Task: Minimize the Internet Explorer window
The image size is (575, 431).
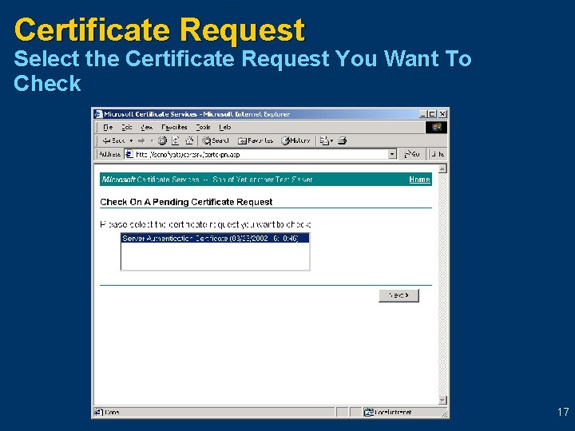Action: click(423, 114)
